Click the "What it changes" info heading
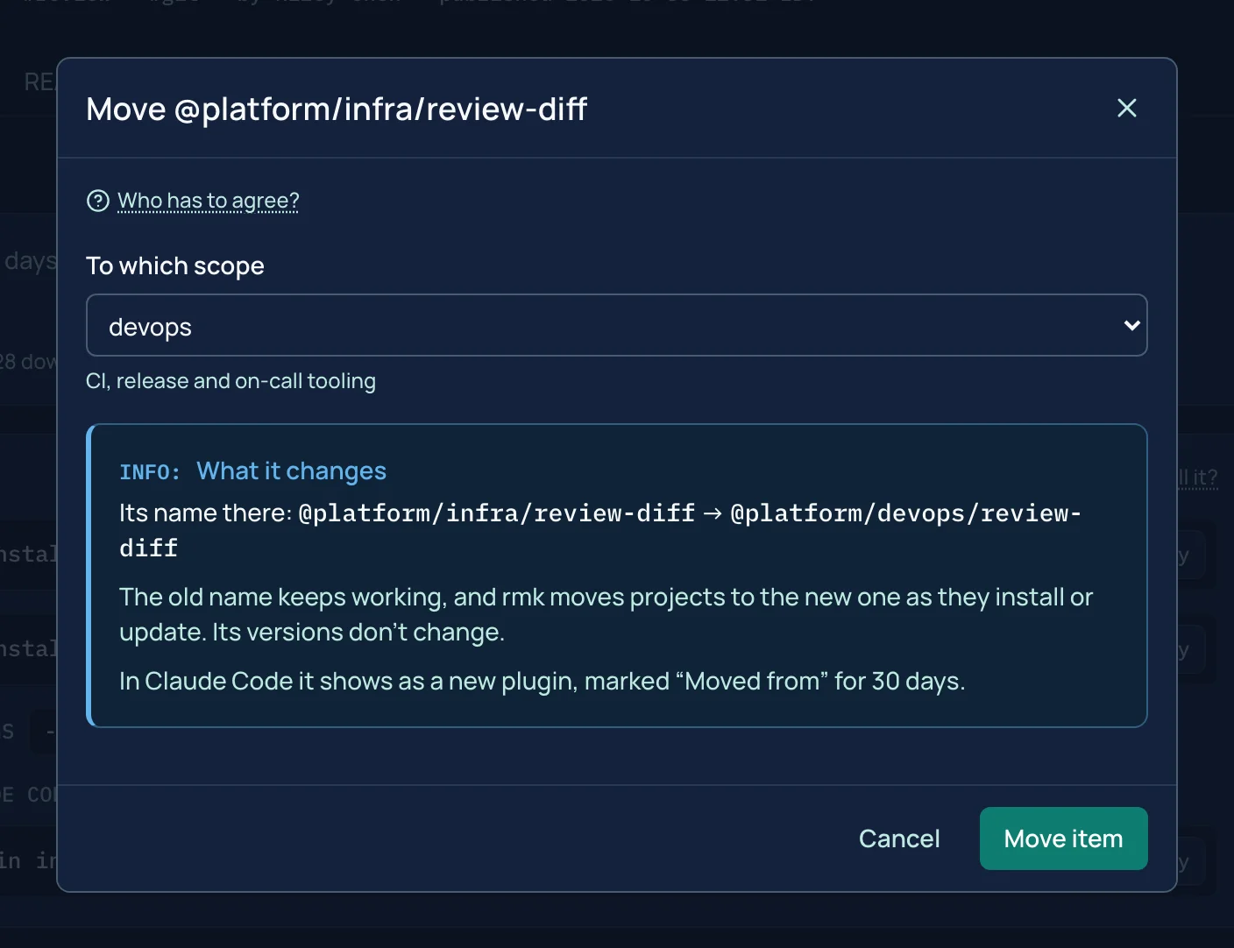Screen dimensions: 1234x948 pyautogui.click(x=291, y=471)
